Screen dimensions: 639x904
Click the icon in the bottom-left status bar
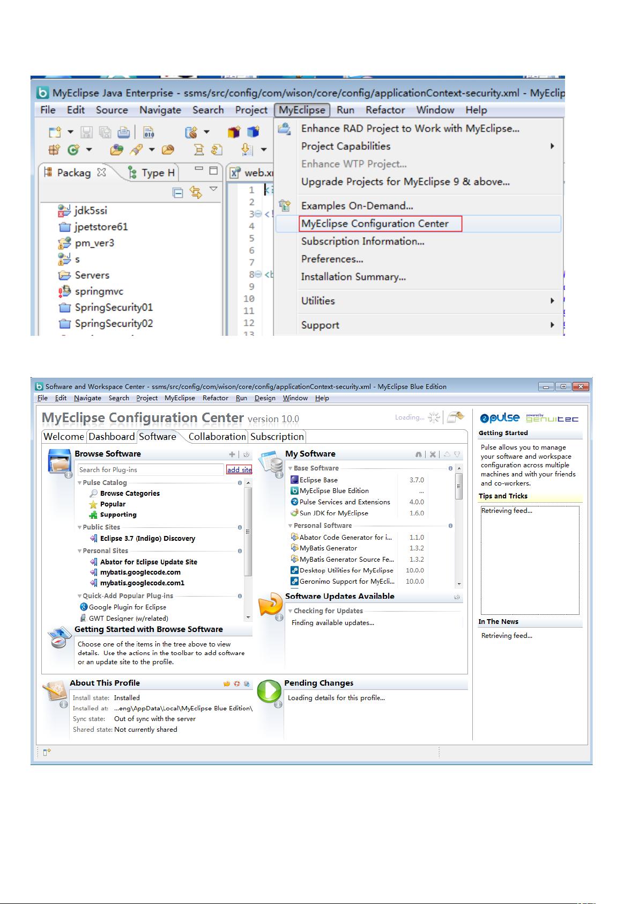[x=47, y=753]
